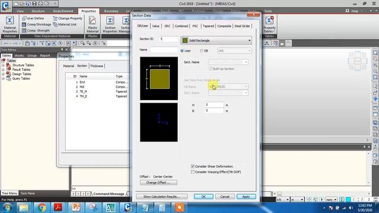
Task: Enable Consider Warping Effect(7th DOF)
Action: (192, 172)
